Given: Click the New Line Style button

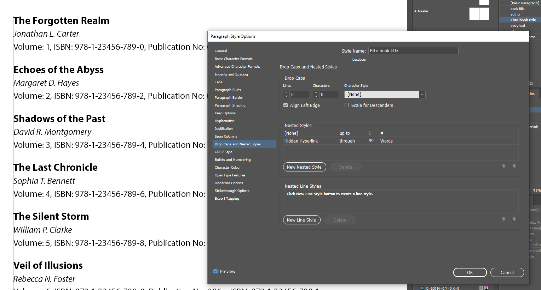Looking at the screenshot, I should pyautogui.click(x=302, y=219).
